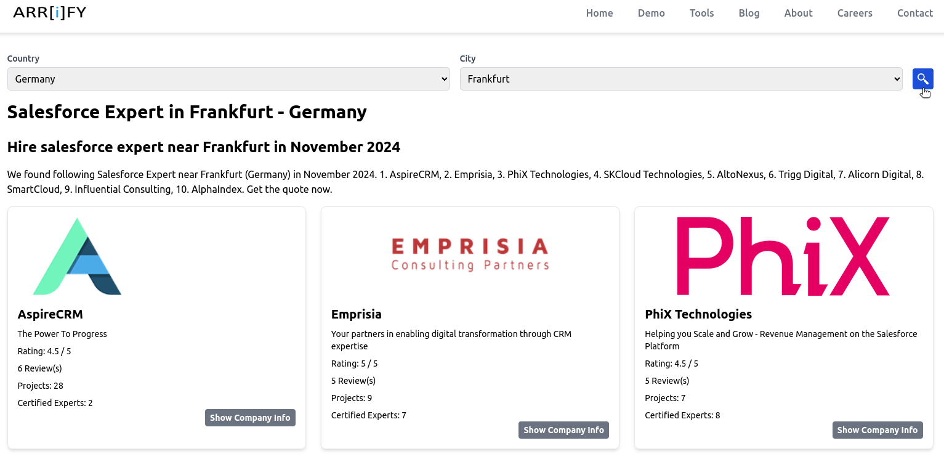Show company info for Emprisia

[563, 429]
